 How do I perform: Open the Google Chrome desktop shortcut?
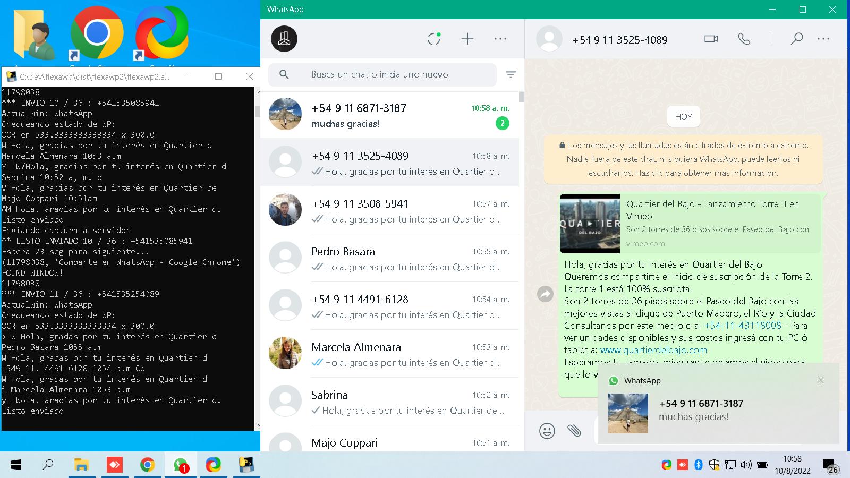(x=96, y=34)
